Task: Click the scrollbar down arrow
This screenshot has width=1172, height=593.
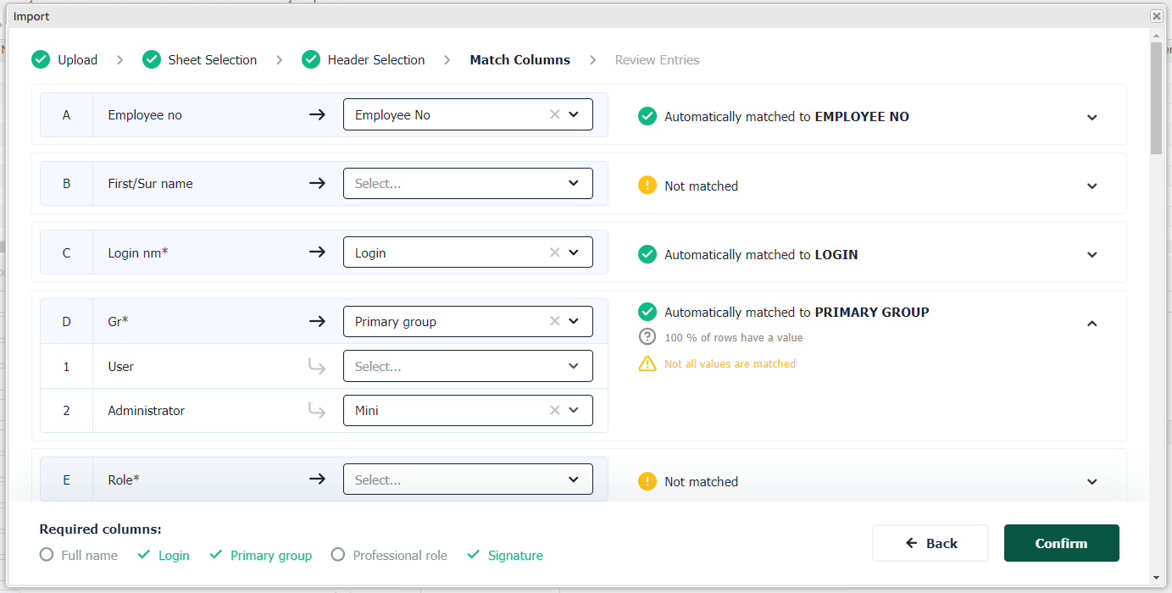Action: pos(1156,577)
